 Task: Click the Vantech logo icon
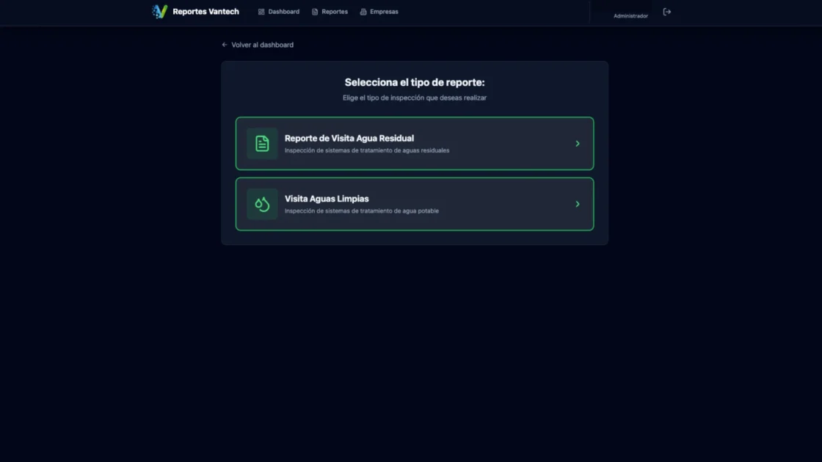159,12
